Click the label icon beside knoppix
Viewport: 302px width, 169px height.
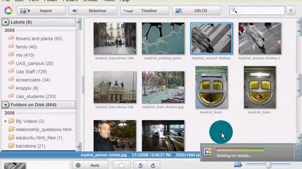[11, 87]
